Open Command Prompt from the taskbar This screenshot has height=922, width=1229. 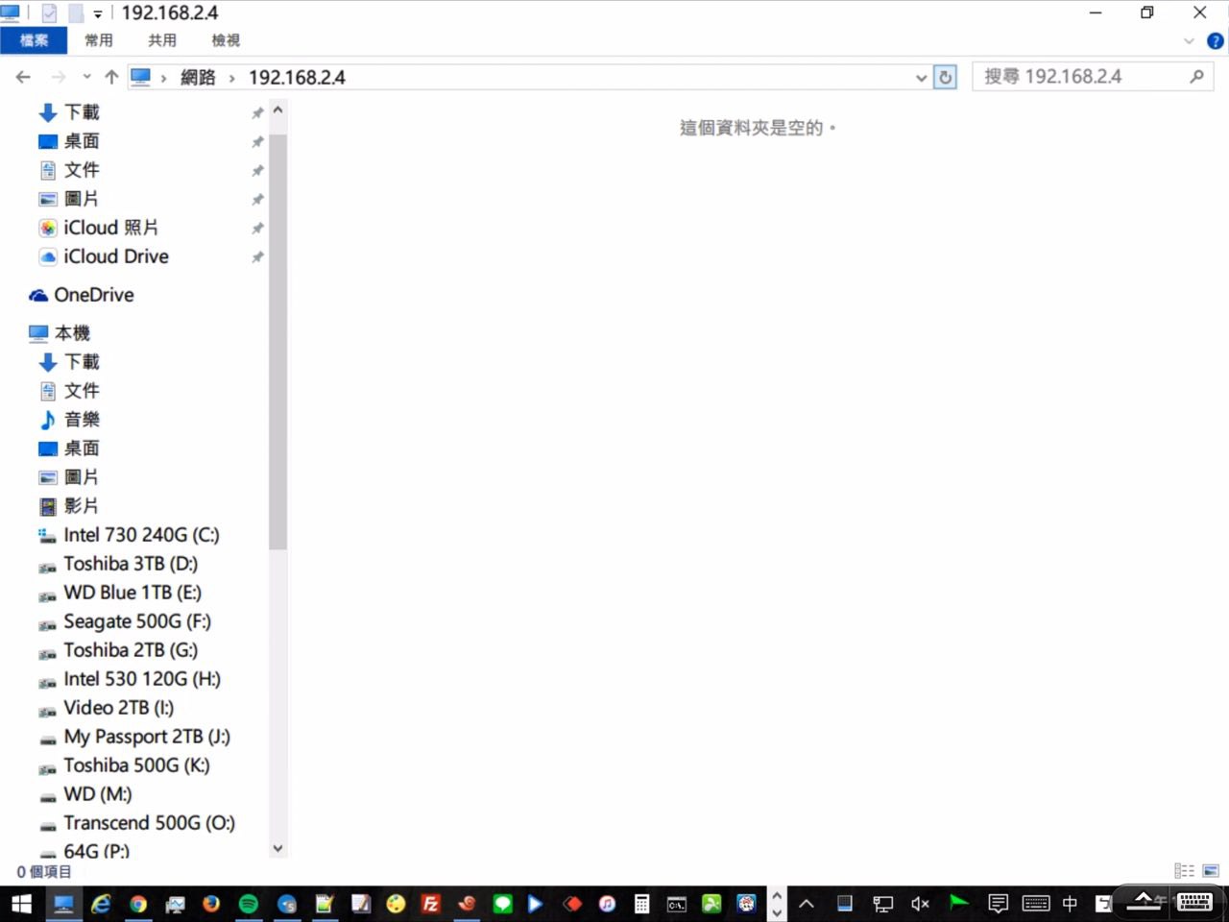click(x=677, y=904)
